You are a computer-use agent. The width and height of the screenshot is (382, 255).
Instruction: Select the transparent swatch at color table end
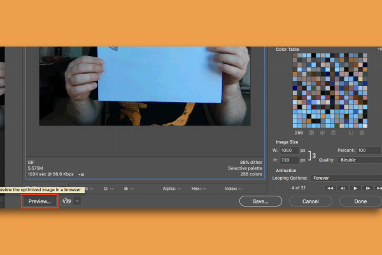tap(365, 126)
